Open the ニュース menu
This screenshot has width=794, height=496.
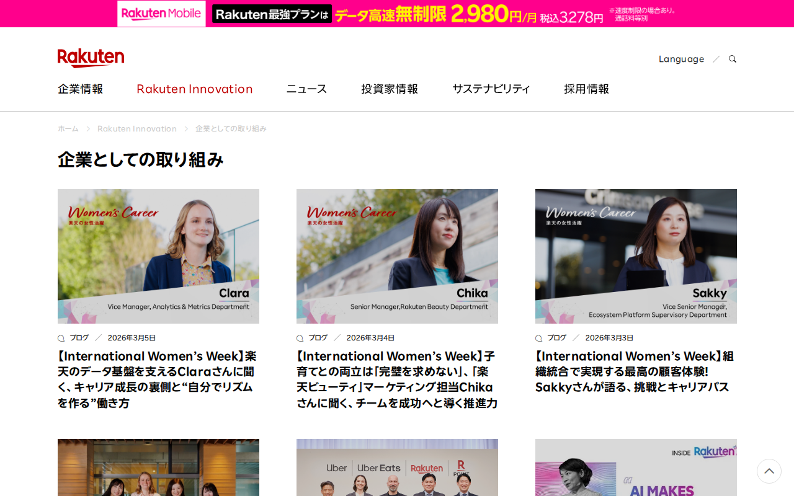(306, 89)
